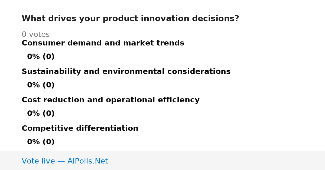Click the 0 votes counter
Viewport: 325px width, 170px height.
point(35,35)
